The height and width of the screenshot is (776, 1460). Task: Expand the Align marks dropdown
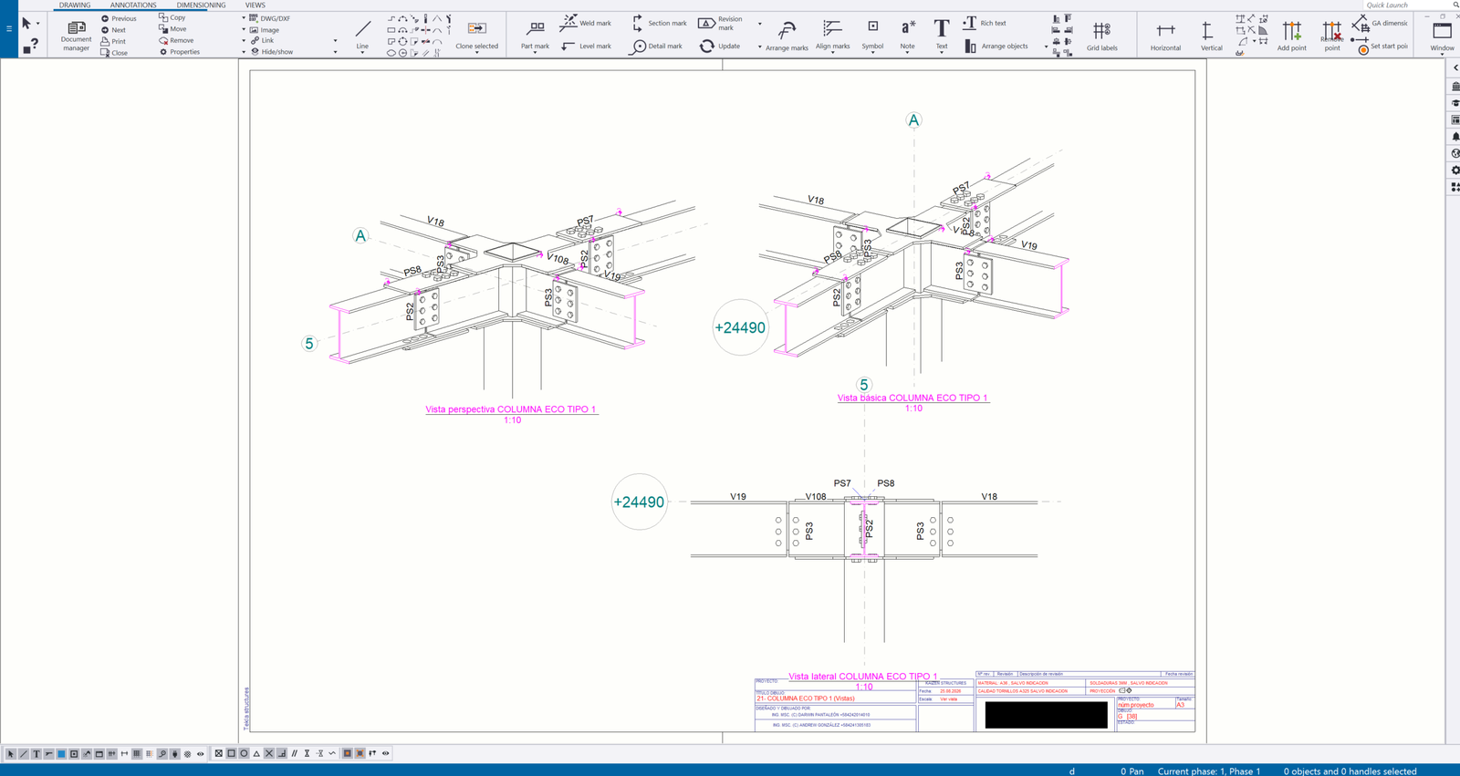(832, 53)
